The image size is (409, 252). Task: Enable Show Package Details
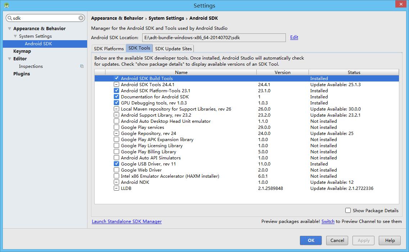(x=348, y=210)
